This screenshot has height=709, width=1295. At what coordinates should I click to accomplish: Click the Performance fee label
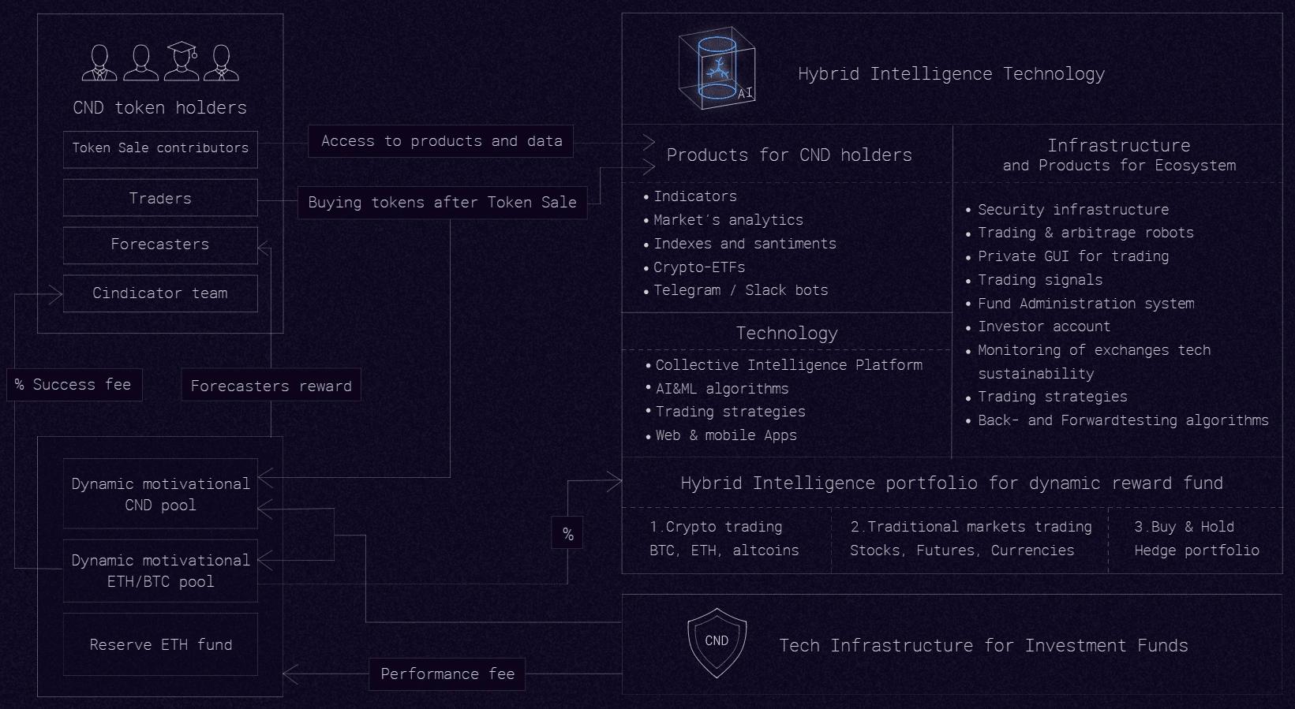(447, 674)
